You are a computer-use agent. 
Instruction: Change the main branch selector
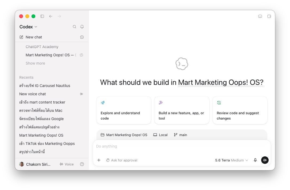pos(181,135)
